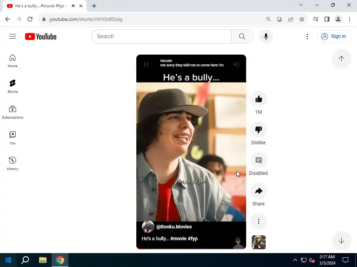Go to previous short with up arrow
The height and width of the screenshot is (267, 357).
point(342,58)
